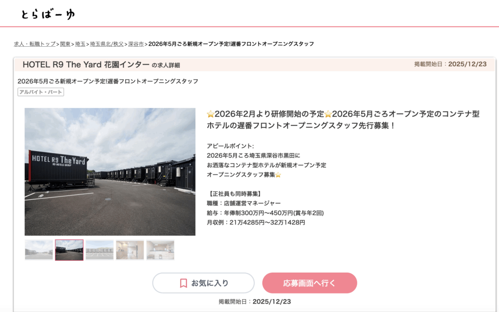Click the last breadcrumb with current job title
The image size is (499, 312).
click(x=231, y=44)
